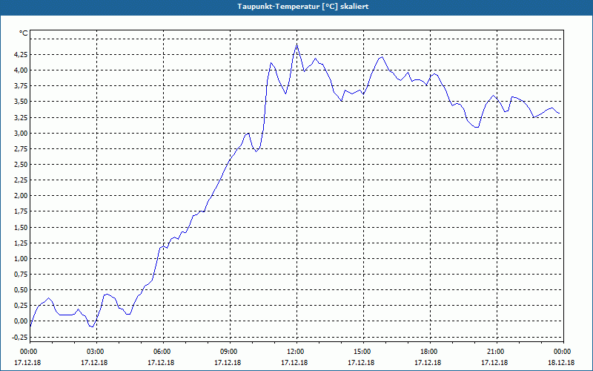Click the 0,00 y-axis label
The image size is (593, 371).
tap(20, 321)
